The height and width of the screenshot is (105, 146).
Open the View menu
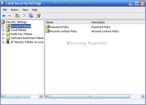(x=25, y=10)
